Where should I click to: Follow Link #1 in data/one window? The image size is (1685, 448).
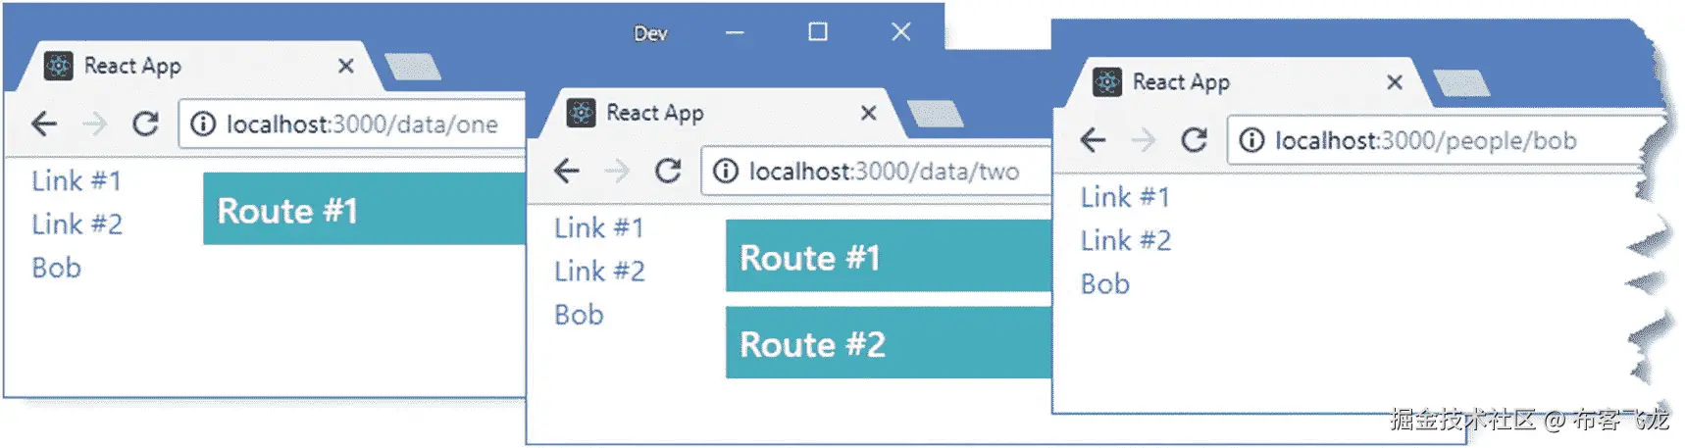(x=77, y=180)
